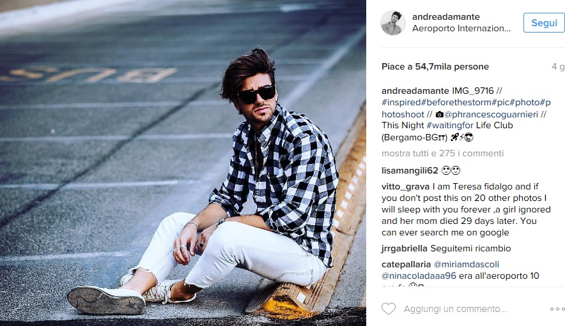Open the andreadamante username in the header
This screenshot has width=565, height=326.
tap(445, 17)
